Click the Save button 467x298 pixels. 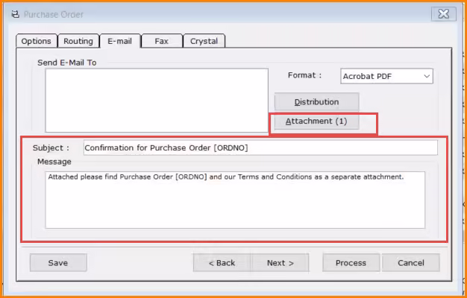(58, 262)
